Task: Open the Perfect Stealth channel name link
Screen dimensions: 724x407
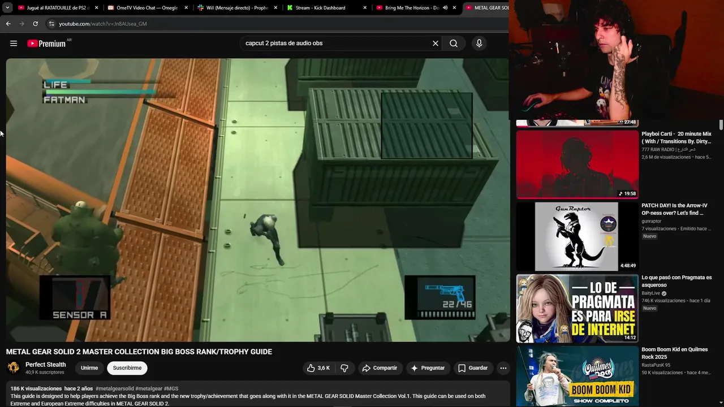Action: click(x=45, y=365)
